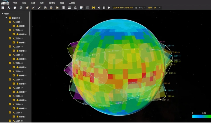Click the sun lighting icon in toolbar
Screen dimensions: 211x127
[x=57, y=8]
